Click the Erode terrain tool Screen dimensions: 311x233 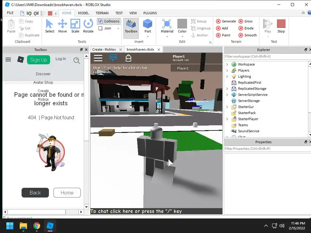coord(246,28)
